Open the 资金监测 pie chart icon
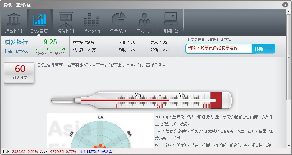 tap(118, 19)
